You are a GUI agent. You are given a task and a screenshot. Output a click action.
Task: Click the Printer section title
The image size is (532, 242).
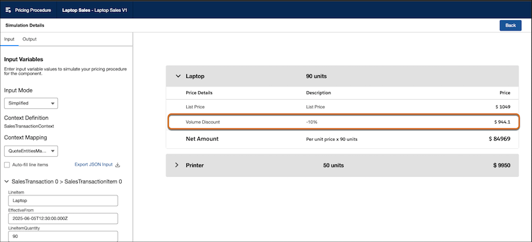[195, 166]
